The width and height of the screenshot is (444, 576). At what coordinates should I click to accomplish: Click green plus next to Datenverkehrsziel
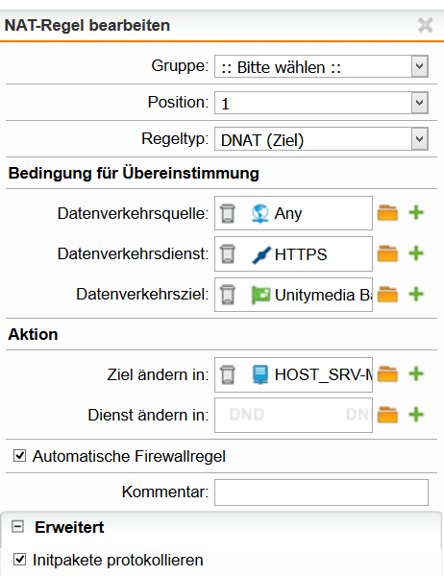click(x=416, y=295)
